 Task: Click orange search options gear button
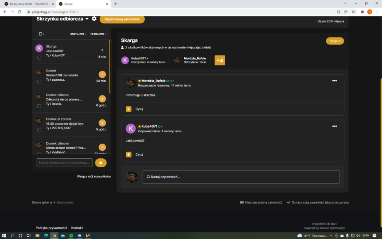100,163
